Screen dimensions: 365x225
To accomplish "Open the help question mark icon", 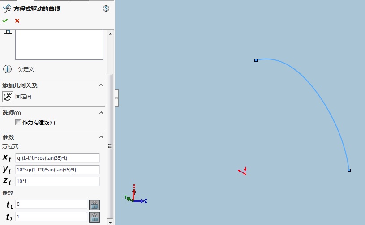I will (x=106, y=8).
